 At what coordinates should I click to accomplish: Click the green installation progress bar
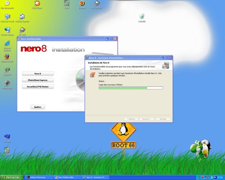pyautogui.click(x=131, y=88)
